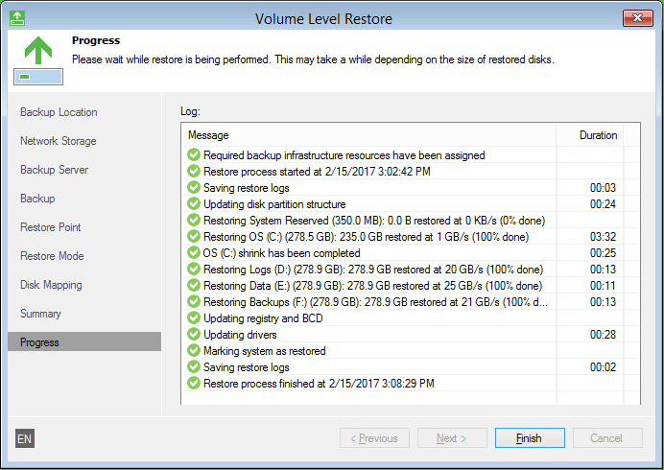Click the 00:11 duration for Restoring Data

(603, 286)
